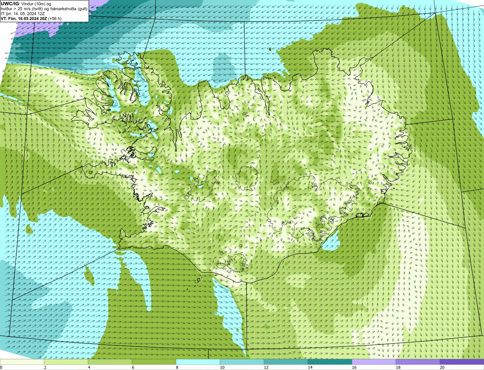The image size is (484, 370).
Task: Click the '2' label under the color scale
Action: point(45,367)
